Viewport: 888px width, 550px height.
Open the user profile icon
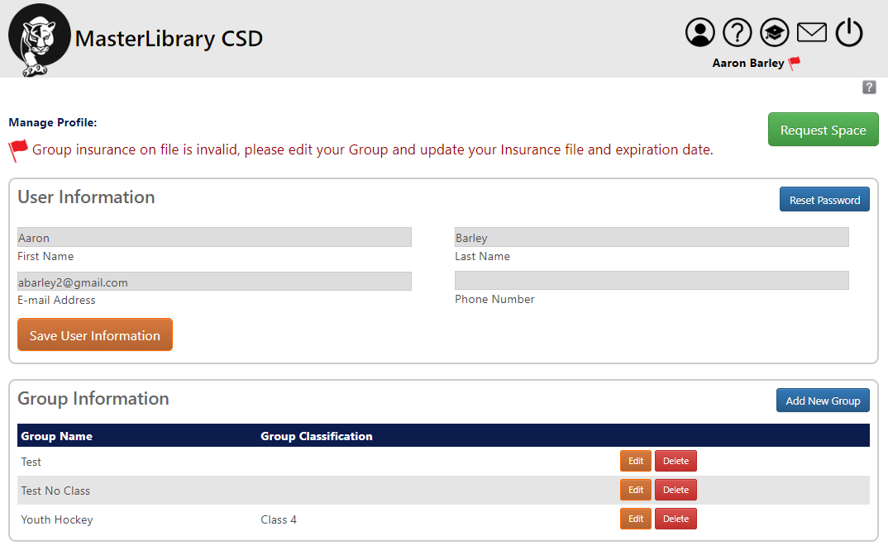point(700,32)
